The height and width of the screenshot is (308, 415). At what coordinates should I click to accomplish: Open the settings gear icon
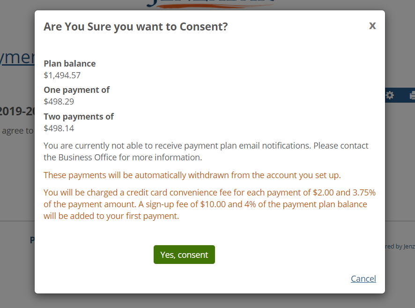(390, 95)
